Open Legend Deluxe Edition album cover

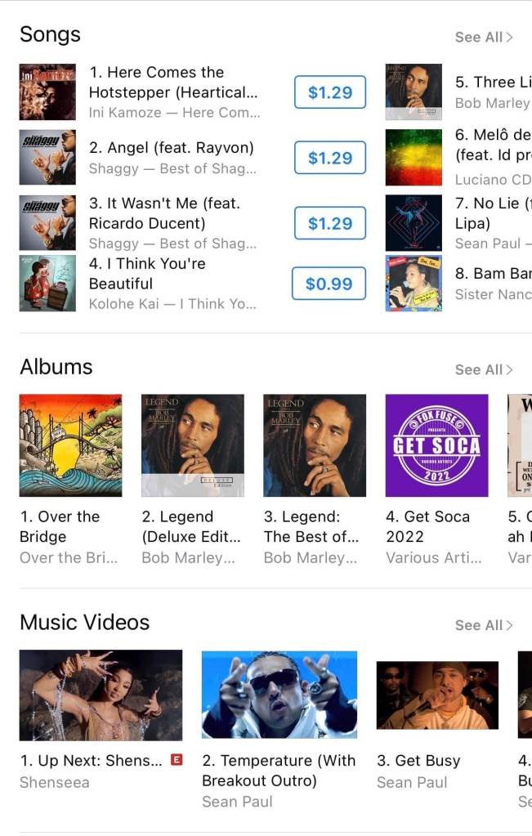[x=192, y=445]
